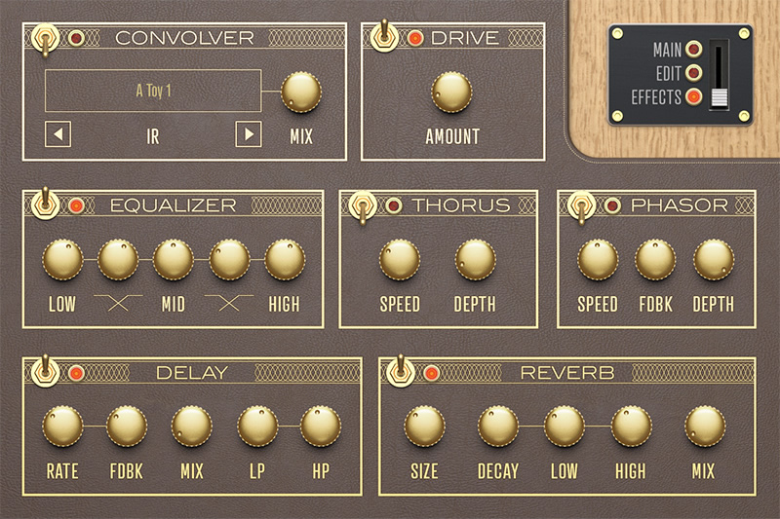Click the Drive AMOUNT knob
Viewport: 780px width, 519px height.
pos(451,93)
